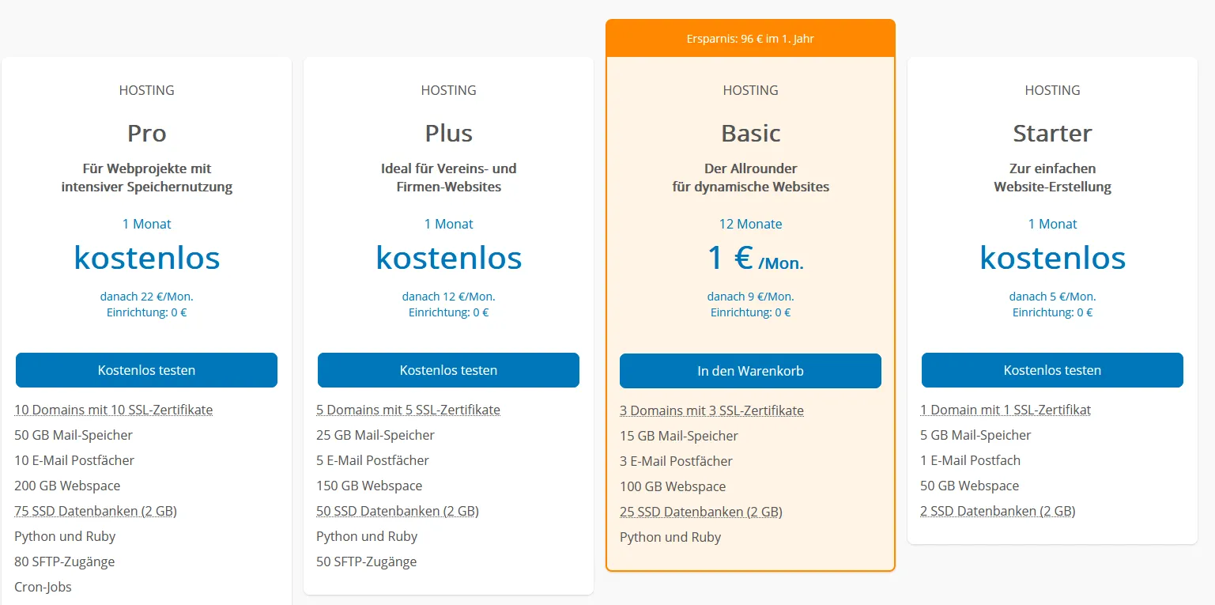
Task: Show details for 2 SSD Datenbanken
Action: pyautogui.click(x=998, y=511)
